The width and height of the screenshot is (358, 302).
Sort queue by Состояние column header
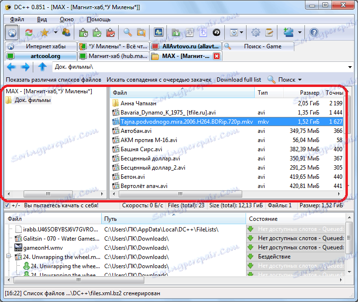(296, 219)
